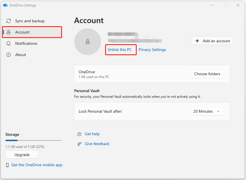Viewport: 246px width, 180px height.
Task: Click the About info icon
Action: tap(8, 54)
